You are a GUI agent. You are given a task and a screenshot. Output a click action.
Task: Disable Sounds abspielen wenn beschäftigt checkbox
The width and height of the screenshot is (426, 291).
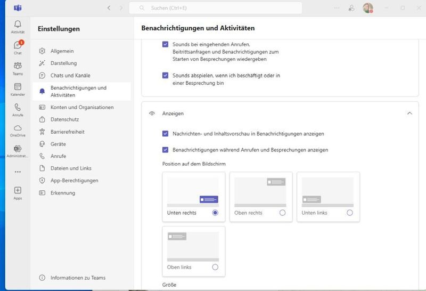click(x=166, y=76)
